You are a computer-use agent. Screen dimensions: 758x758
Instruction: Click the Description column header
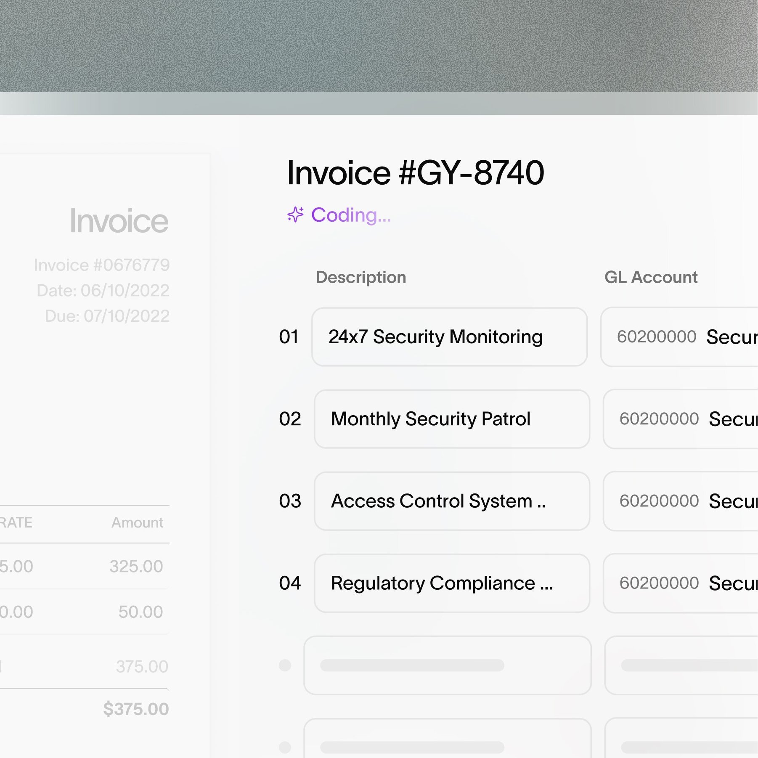coord(361,277)
